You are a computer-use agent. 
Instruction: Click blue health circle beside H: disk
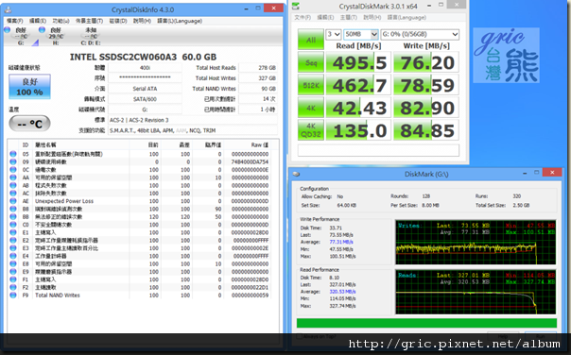[x=42, y=30]
